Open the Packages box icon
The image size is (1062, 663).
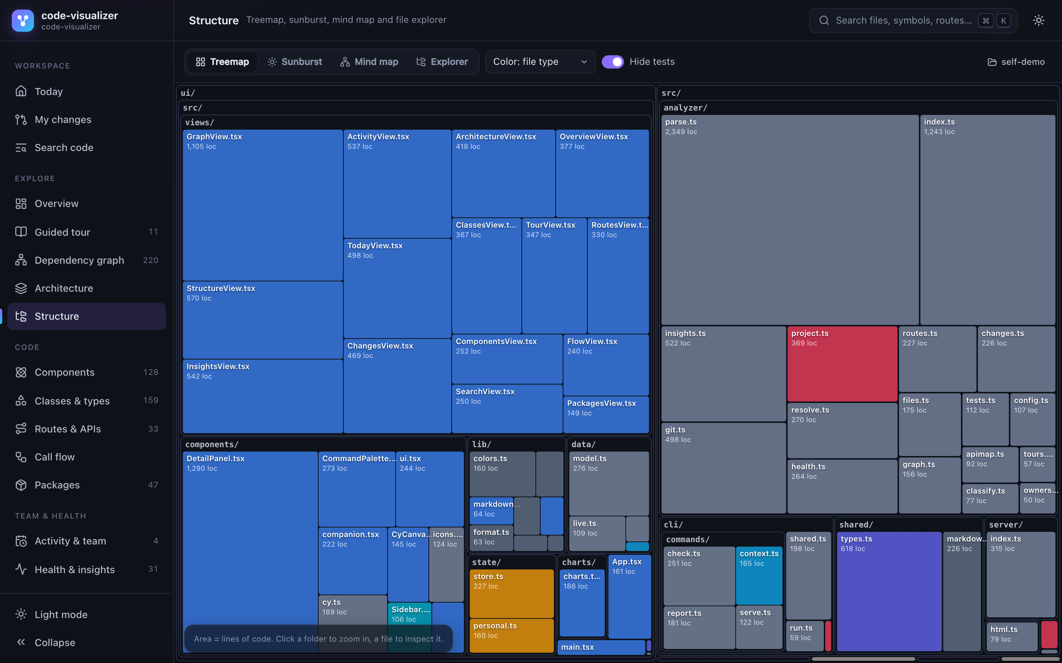(x=21, y=484)
